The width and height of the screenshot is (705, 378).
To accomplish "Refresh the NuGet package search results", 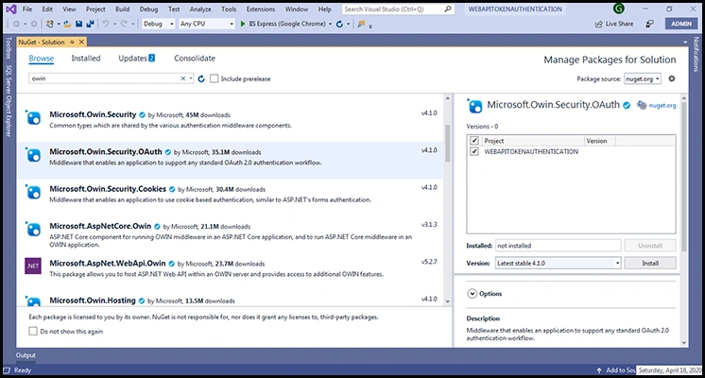I will (x=201, y=78).
